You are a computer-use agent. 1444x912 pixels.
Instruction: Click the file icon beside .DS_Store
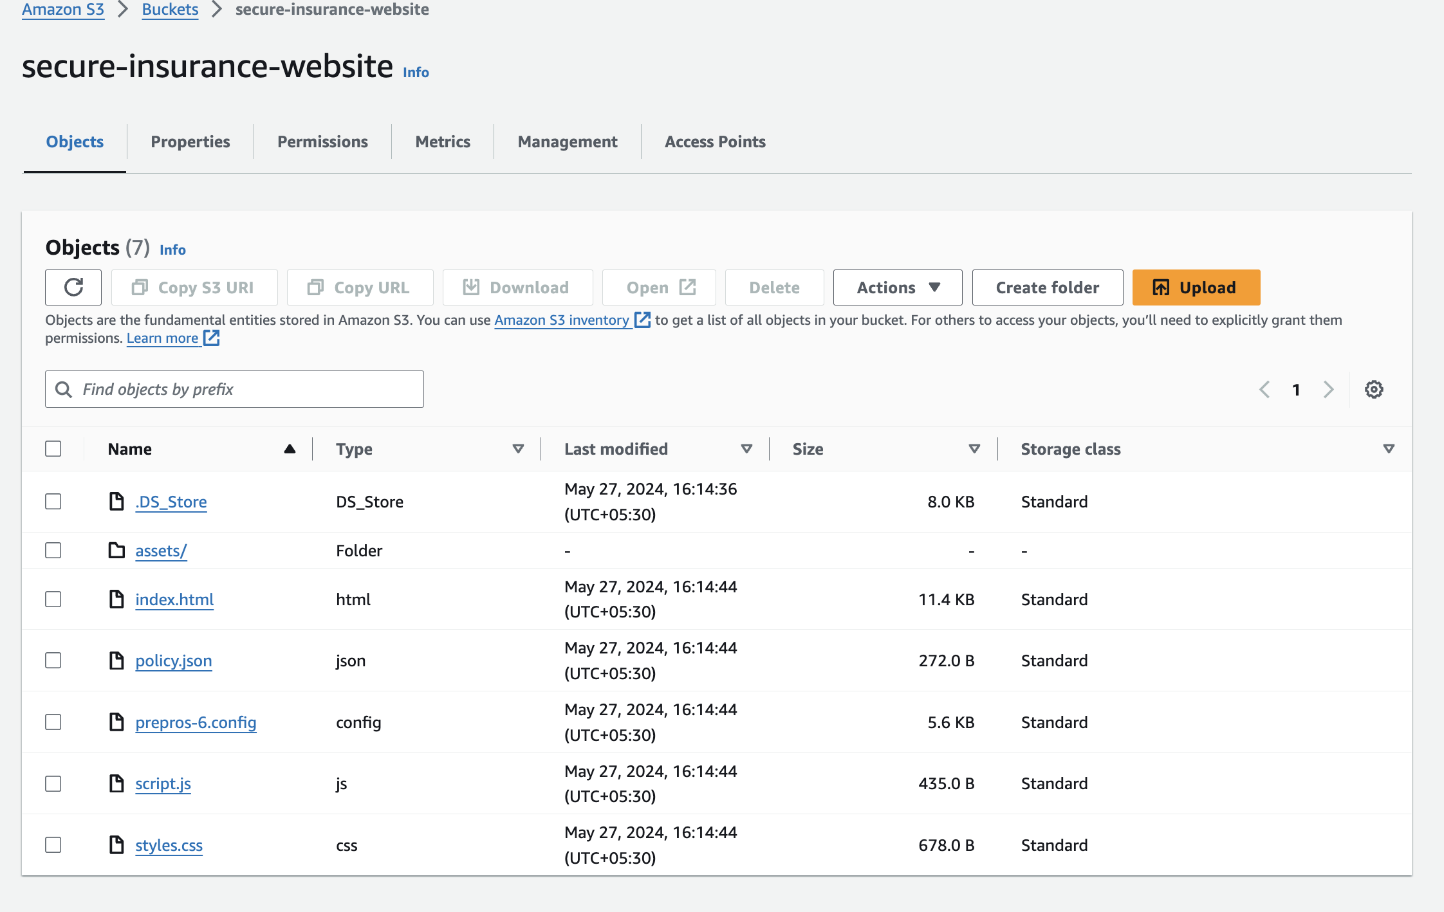[x=116, y=502]
